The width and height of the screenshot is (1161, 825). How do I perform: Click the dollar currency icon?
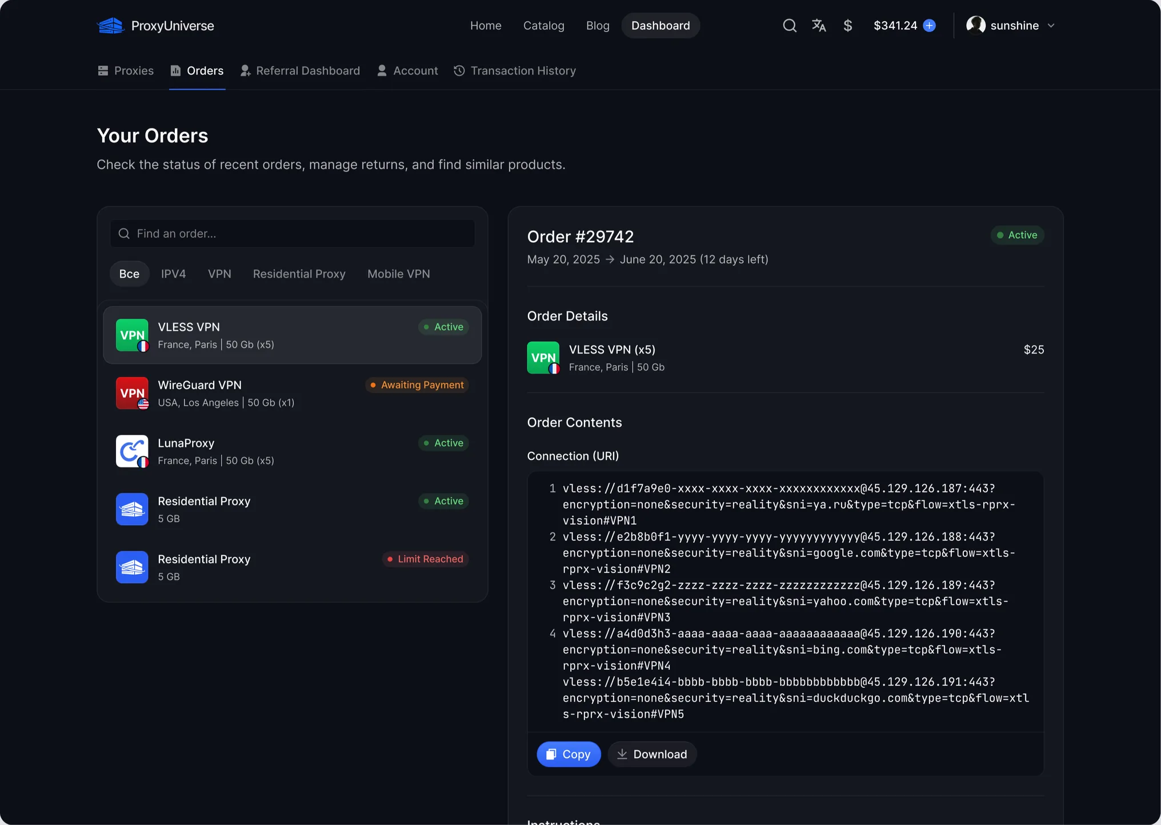848,26
